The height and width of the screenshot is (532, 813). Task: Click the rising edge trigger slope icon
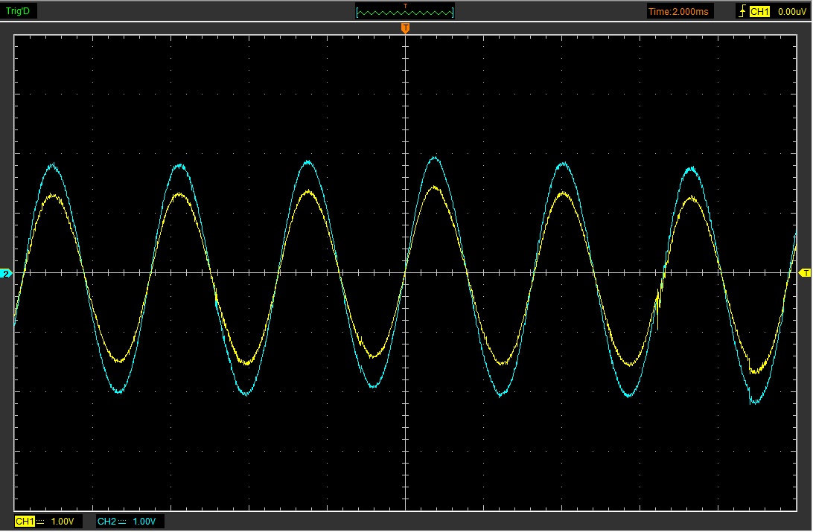click(x=742, y=11)
